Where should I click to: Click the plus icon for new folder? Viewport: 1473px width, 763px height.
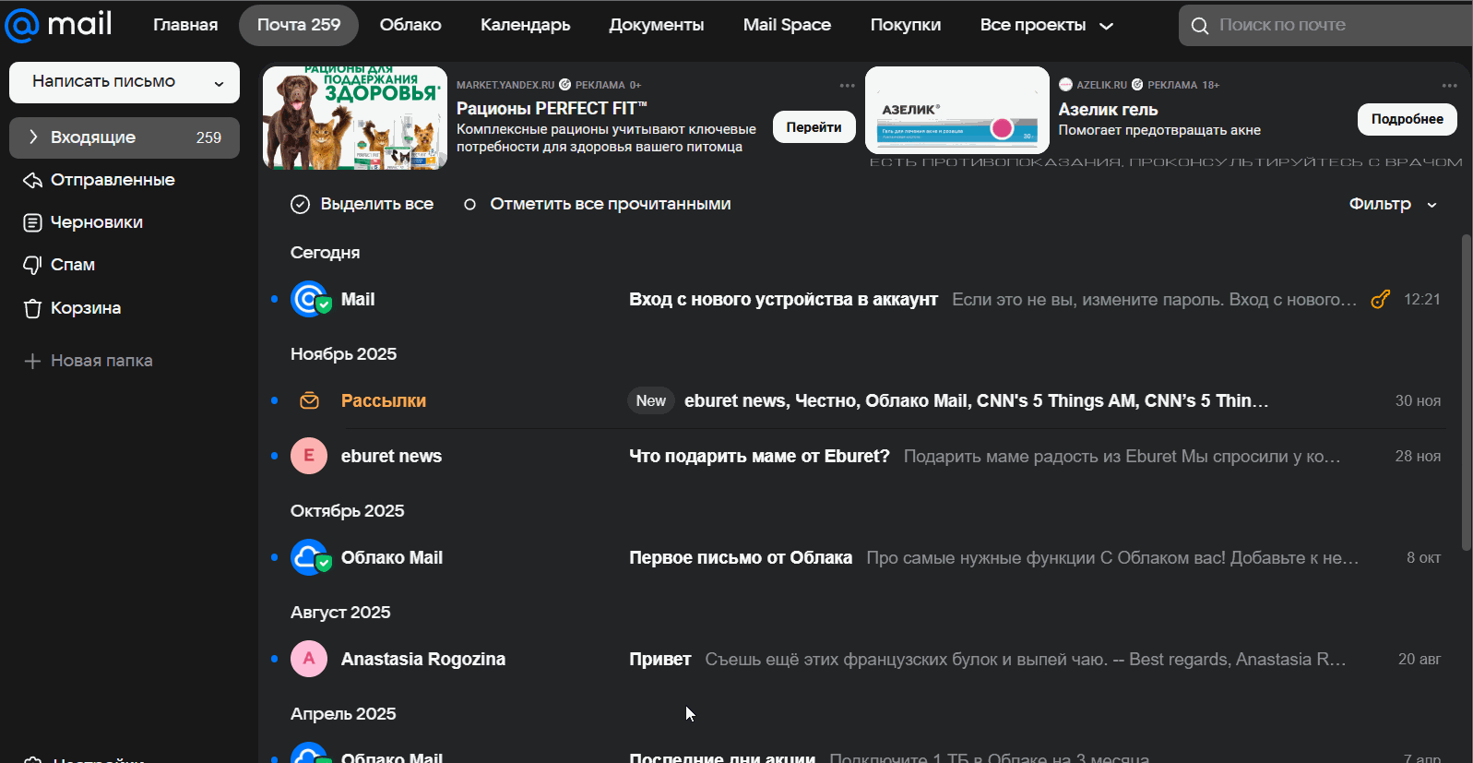pos(32,361)
